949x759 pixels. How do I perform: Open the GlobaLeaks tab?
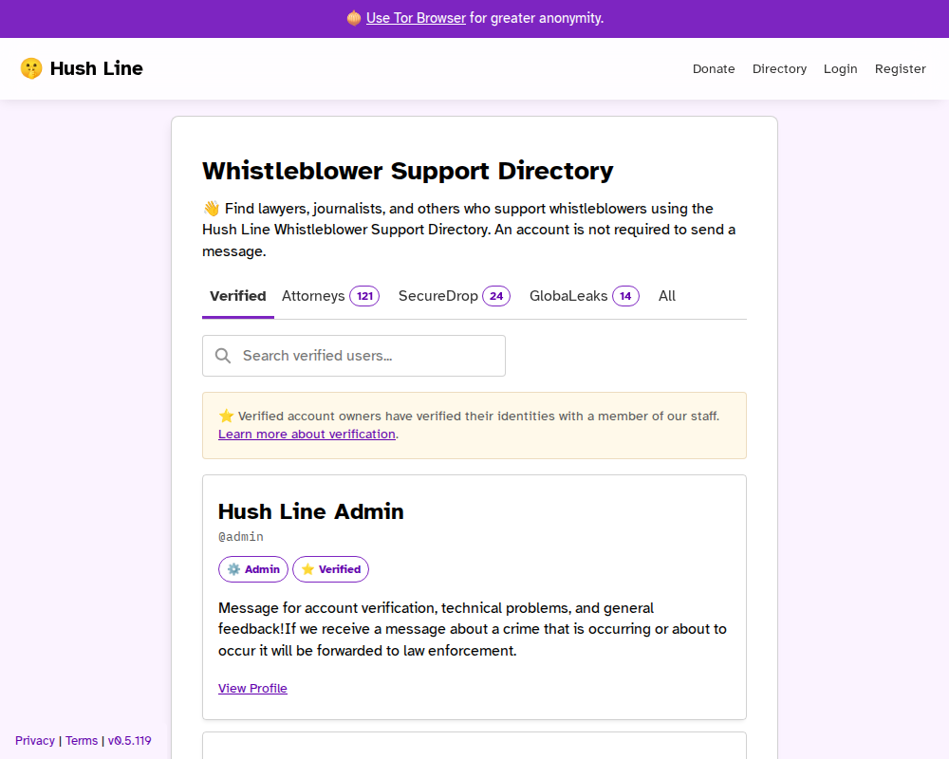tap(584, 295)
